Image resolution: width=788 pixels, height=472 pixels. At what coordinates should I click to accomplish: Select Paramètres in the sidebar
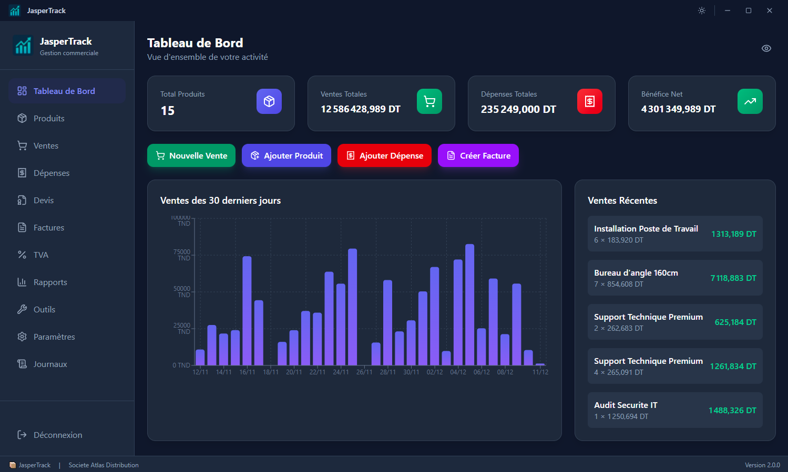click(x=67, y=337)
